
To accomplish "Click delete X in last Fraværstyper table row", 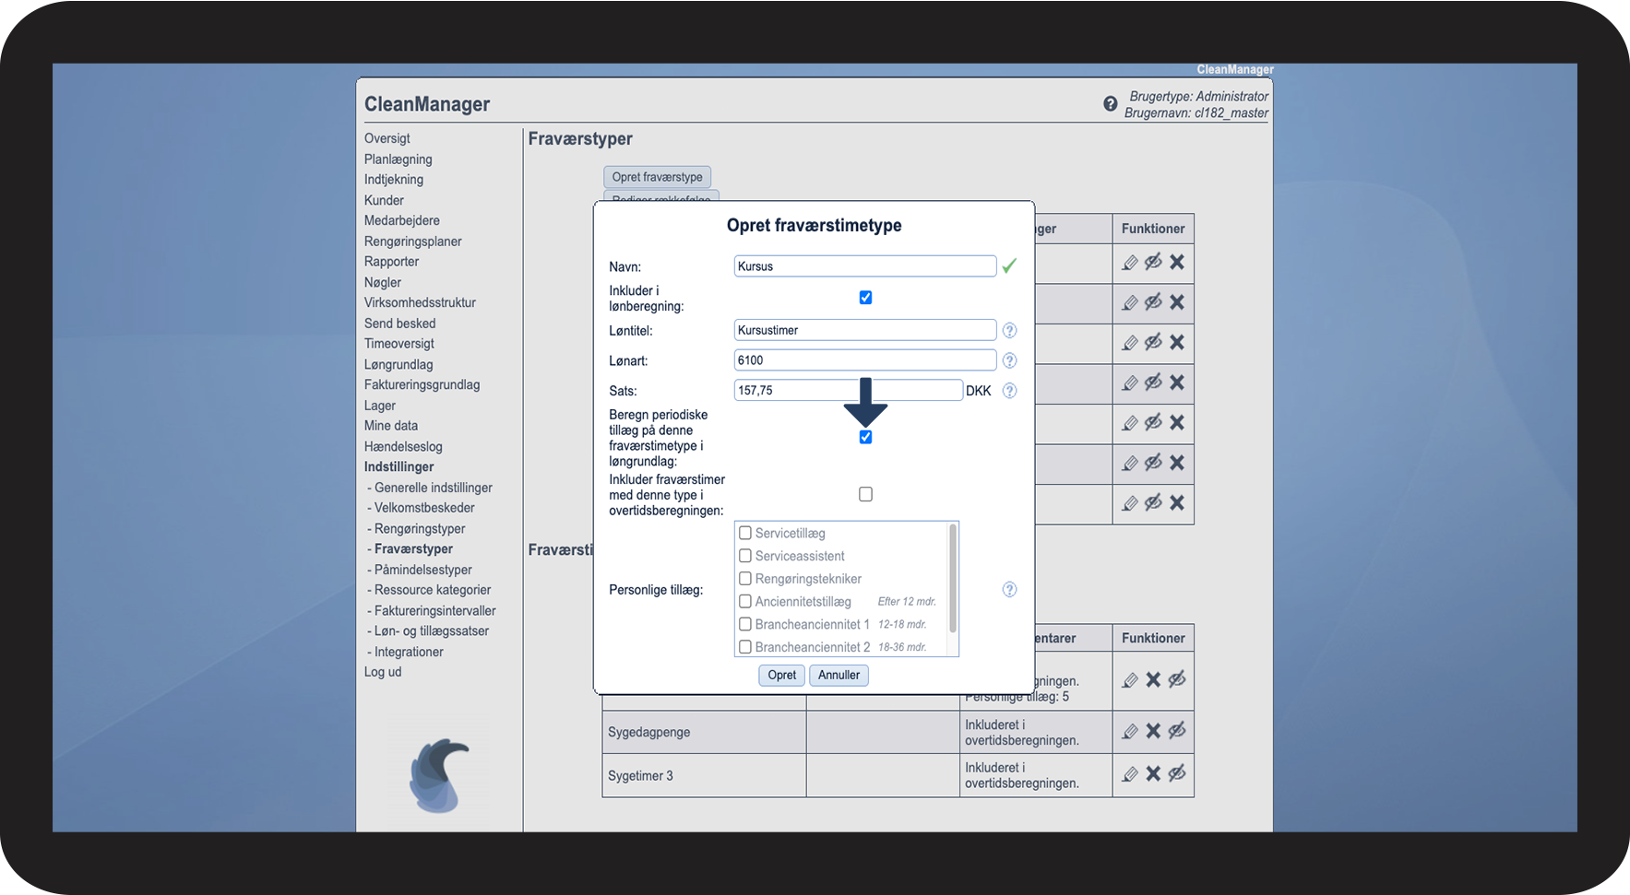I will click(x=1177, y=503).
